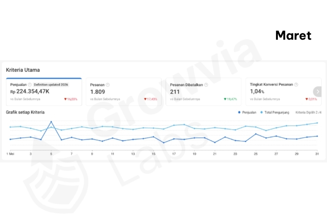
Task: Click the axis label 15
Action: pos(154,154)
